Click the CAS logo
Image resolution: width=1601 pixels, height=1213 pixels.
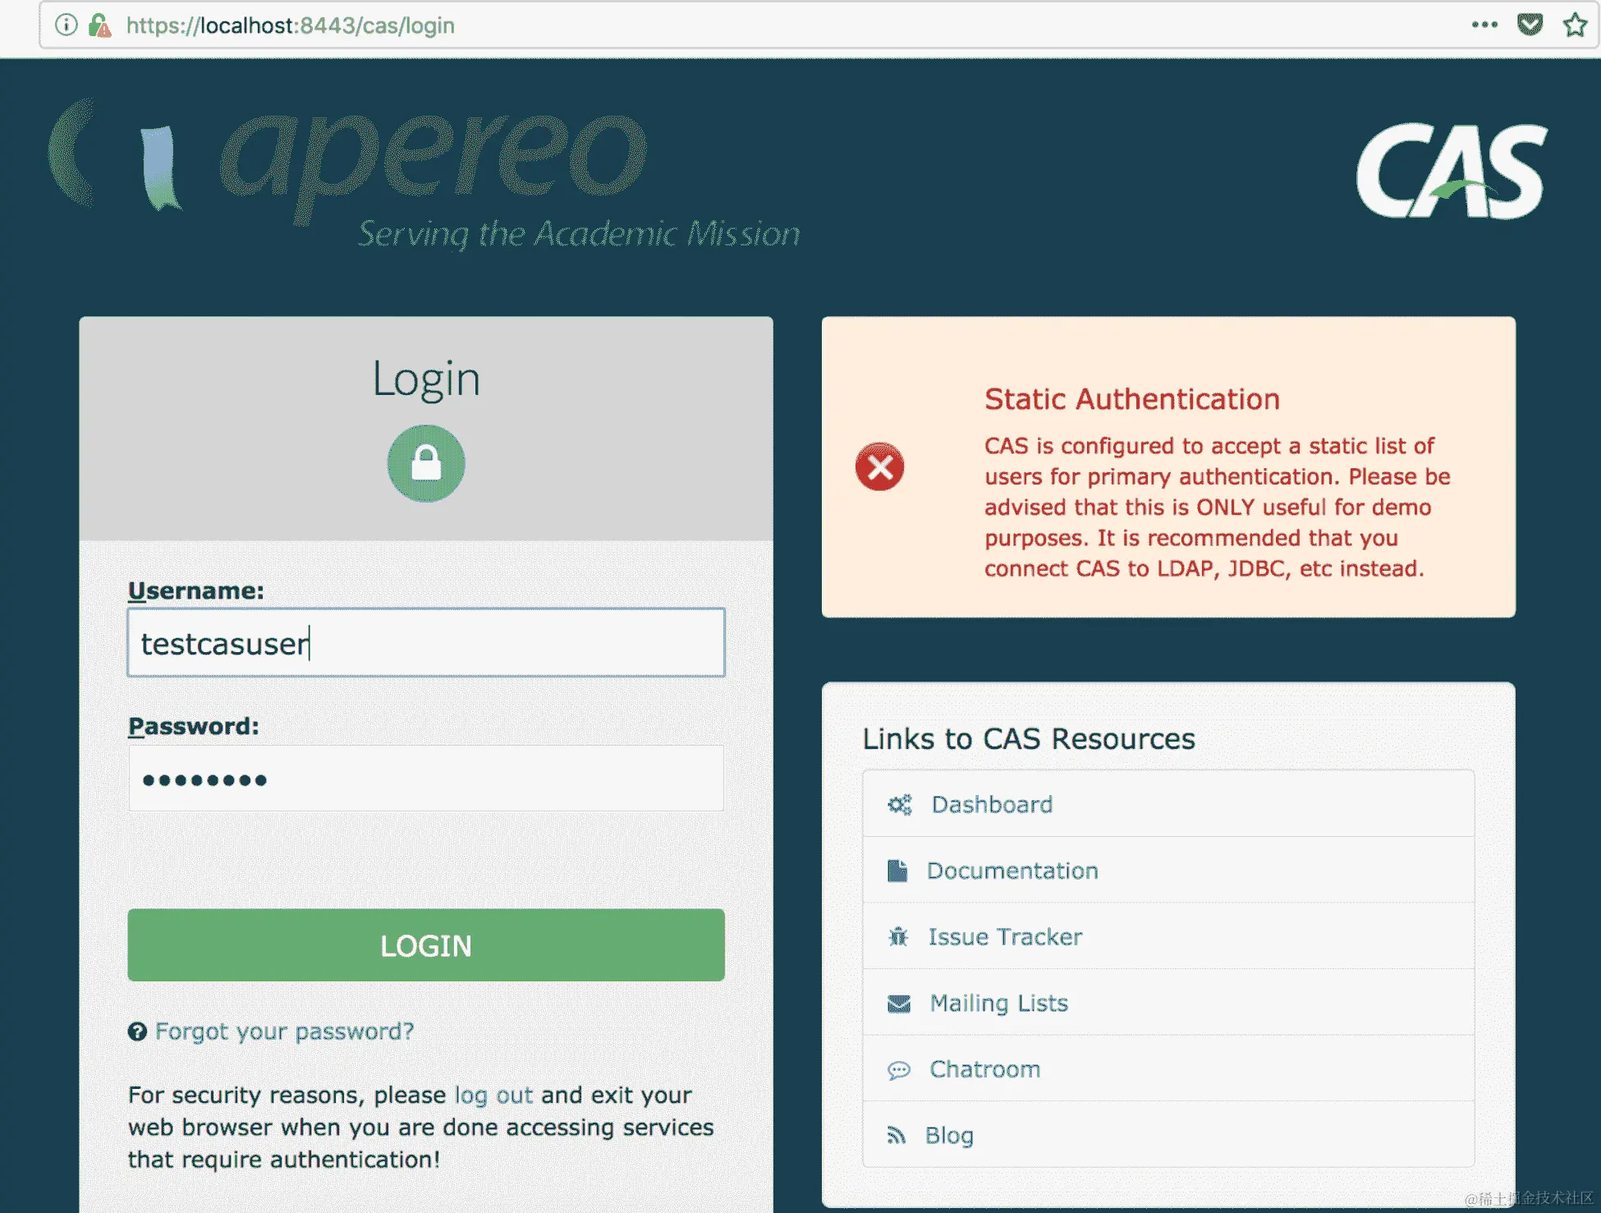(x=1451, y=172)
